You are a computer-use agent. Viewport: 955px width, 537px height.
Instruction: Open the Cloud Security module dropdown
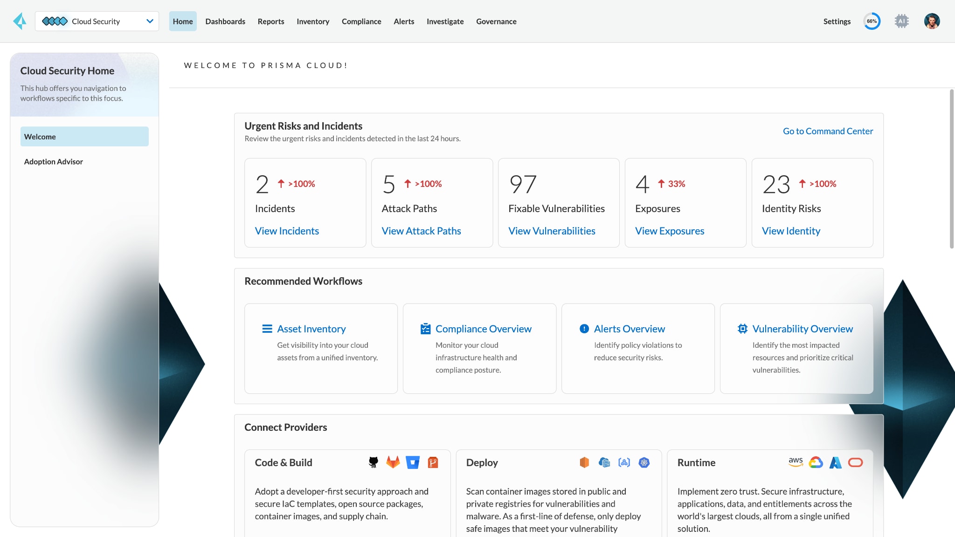tap(149, 21)
